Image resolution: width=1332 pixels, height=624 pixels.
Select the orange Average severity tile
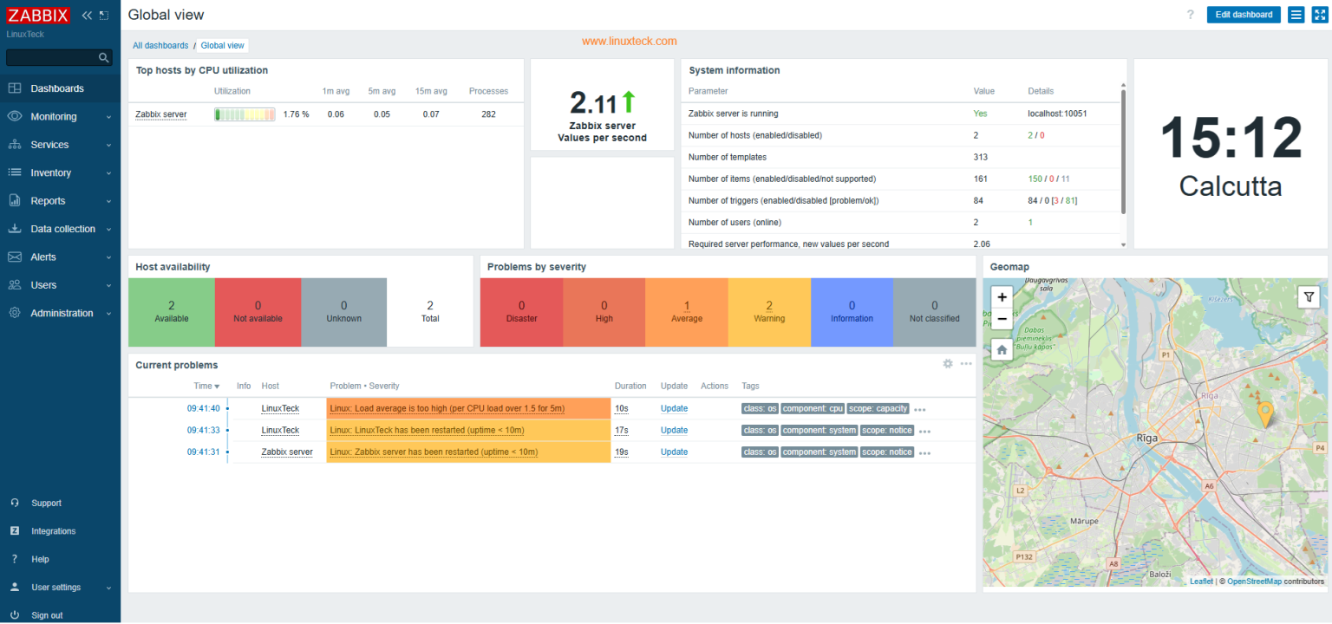tap(687, 313)
